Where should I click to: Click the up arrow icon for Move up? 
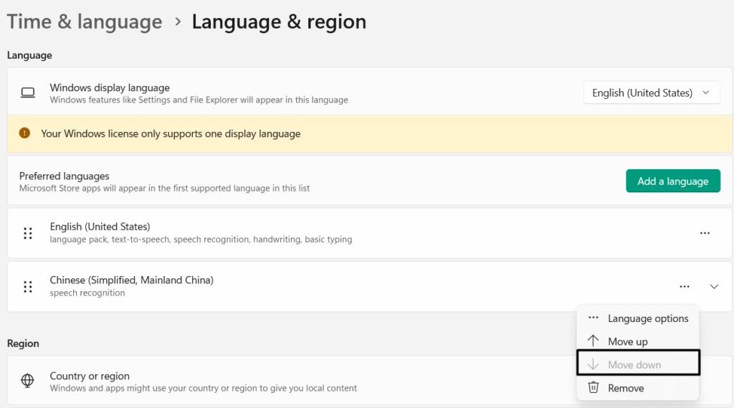tap(593, 341)
